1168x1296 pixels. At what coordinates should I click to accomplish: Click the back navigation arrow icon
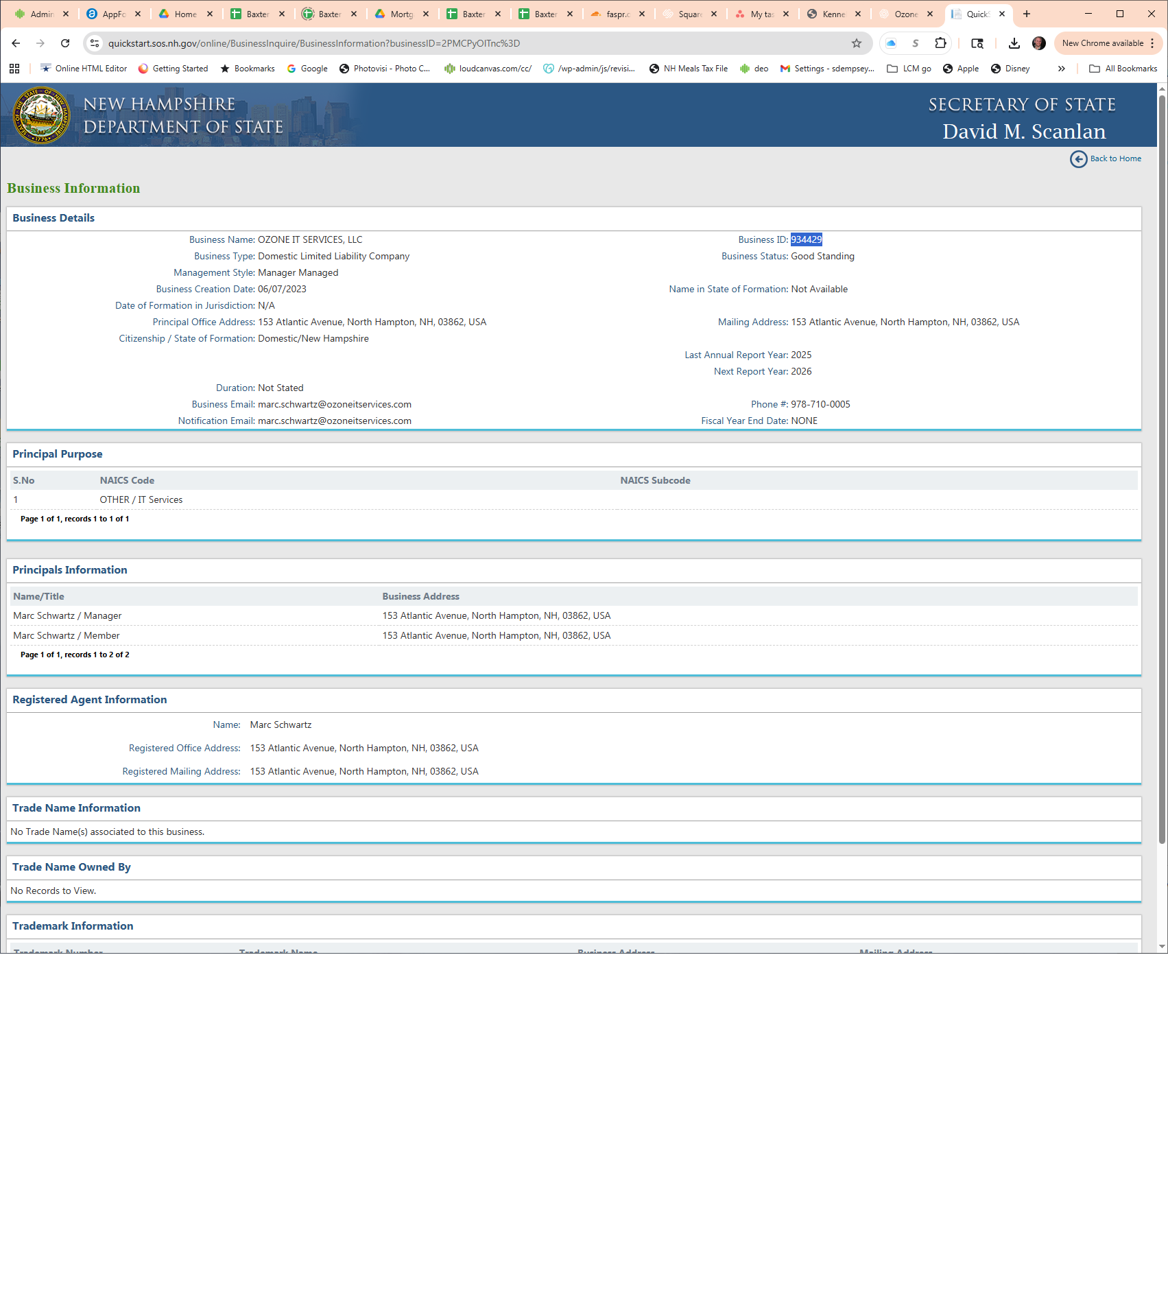pyautogui.click(x=16, y=43)
